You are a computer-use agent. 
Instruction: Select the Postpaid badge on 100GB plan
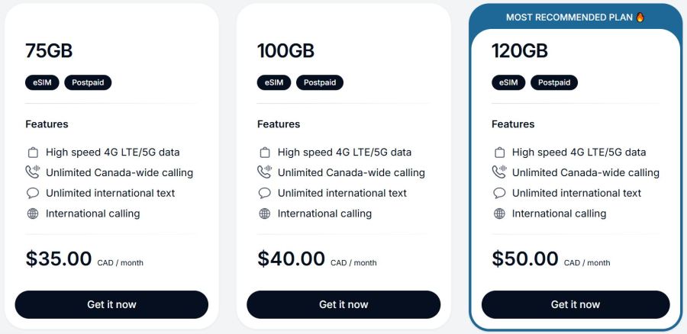pyautogui.click(x=320, y=82)
